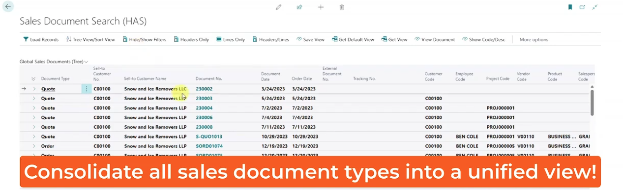Select Lines Only
The width and height of the screenshot is (623, 190).
[231, 40]
